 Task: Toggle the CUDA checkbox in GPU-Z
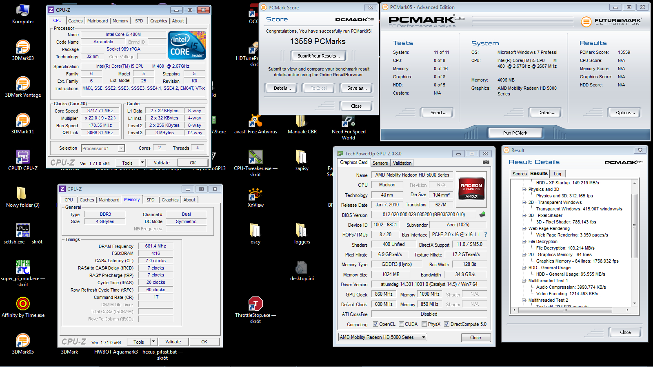(x=402, y=324)
